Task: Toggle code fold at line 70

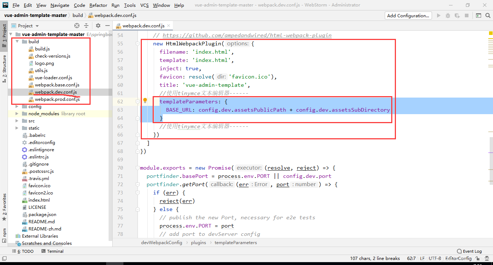Action: [138, 168]
